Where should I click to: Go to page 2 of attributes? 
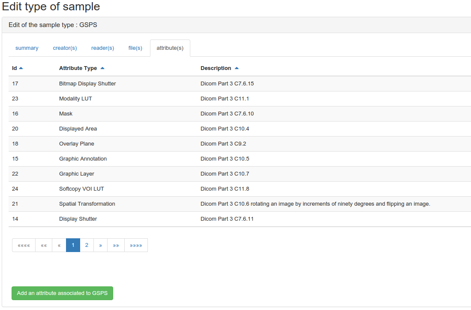87,245
